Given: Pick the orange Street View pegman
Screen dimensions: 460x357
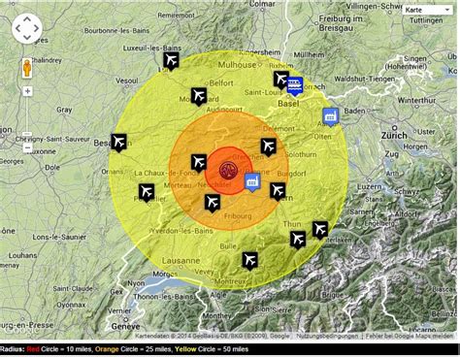Looking at the screenshot, I should click(x=27, y=68).
